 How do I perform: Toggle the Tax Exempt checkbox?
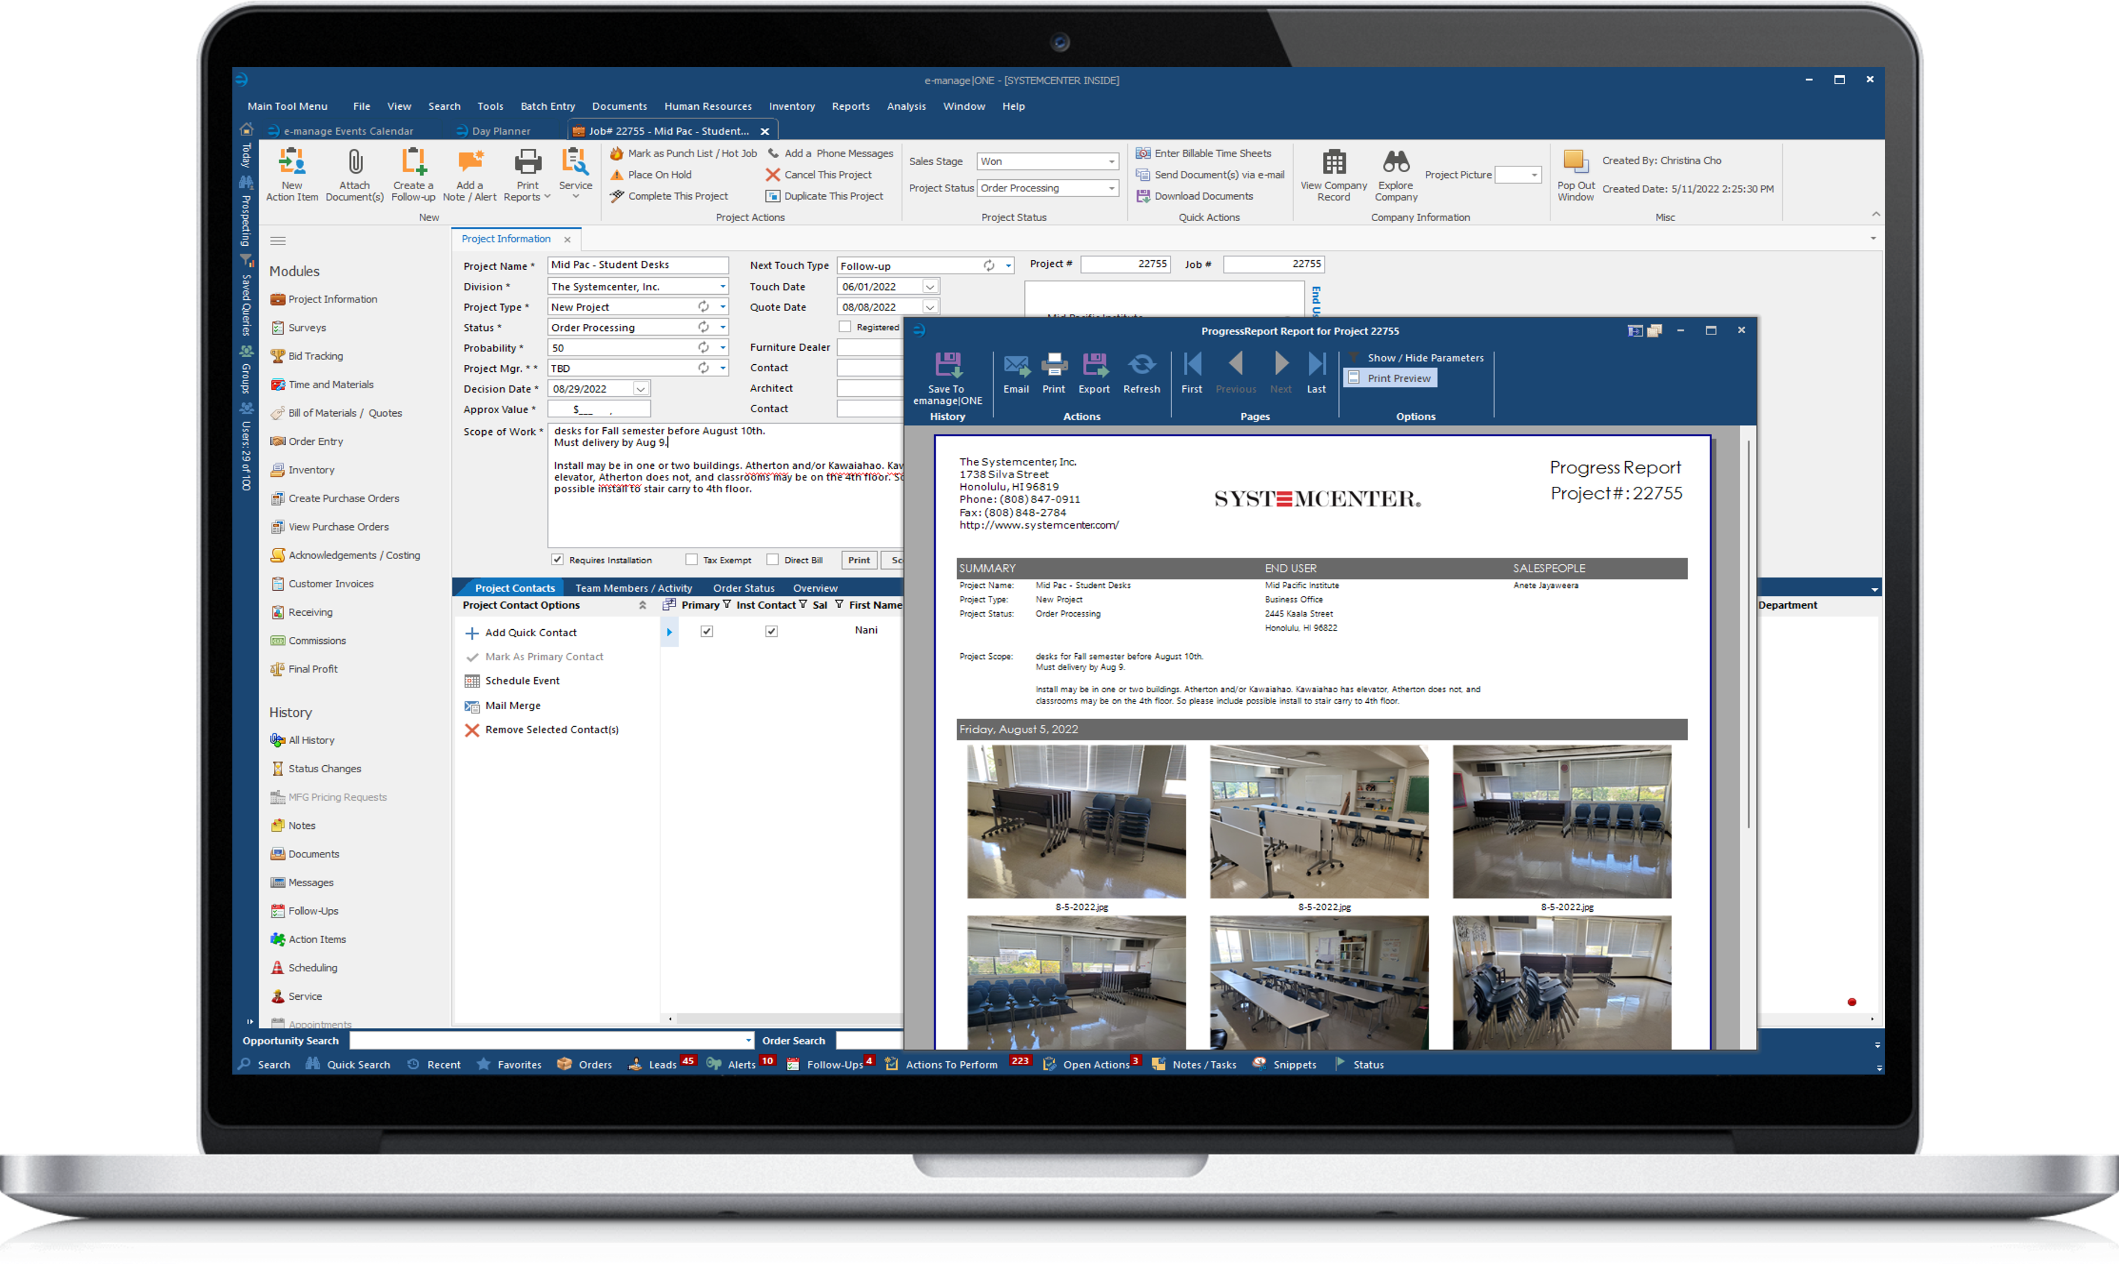tap(691, 560)
